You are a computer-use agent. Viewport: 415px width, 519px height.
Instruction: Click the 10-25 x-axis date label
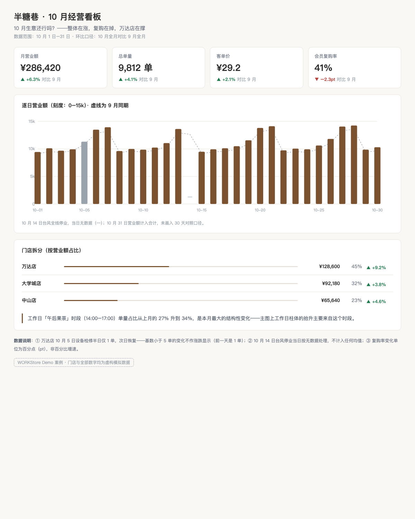pos(319,210)
